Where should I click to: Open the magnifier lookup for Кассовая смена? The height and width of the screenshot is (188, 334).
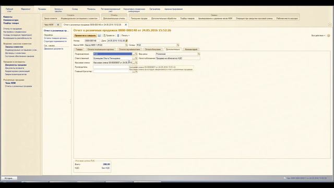(136, 63)
